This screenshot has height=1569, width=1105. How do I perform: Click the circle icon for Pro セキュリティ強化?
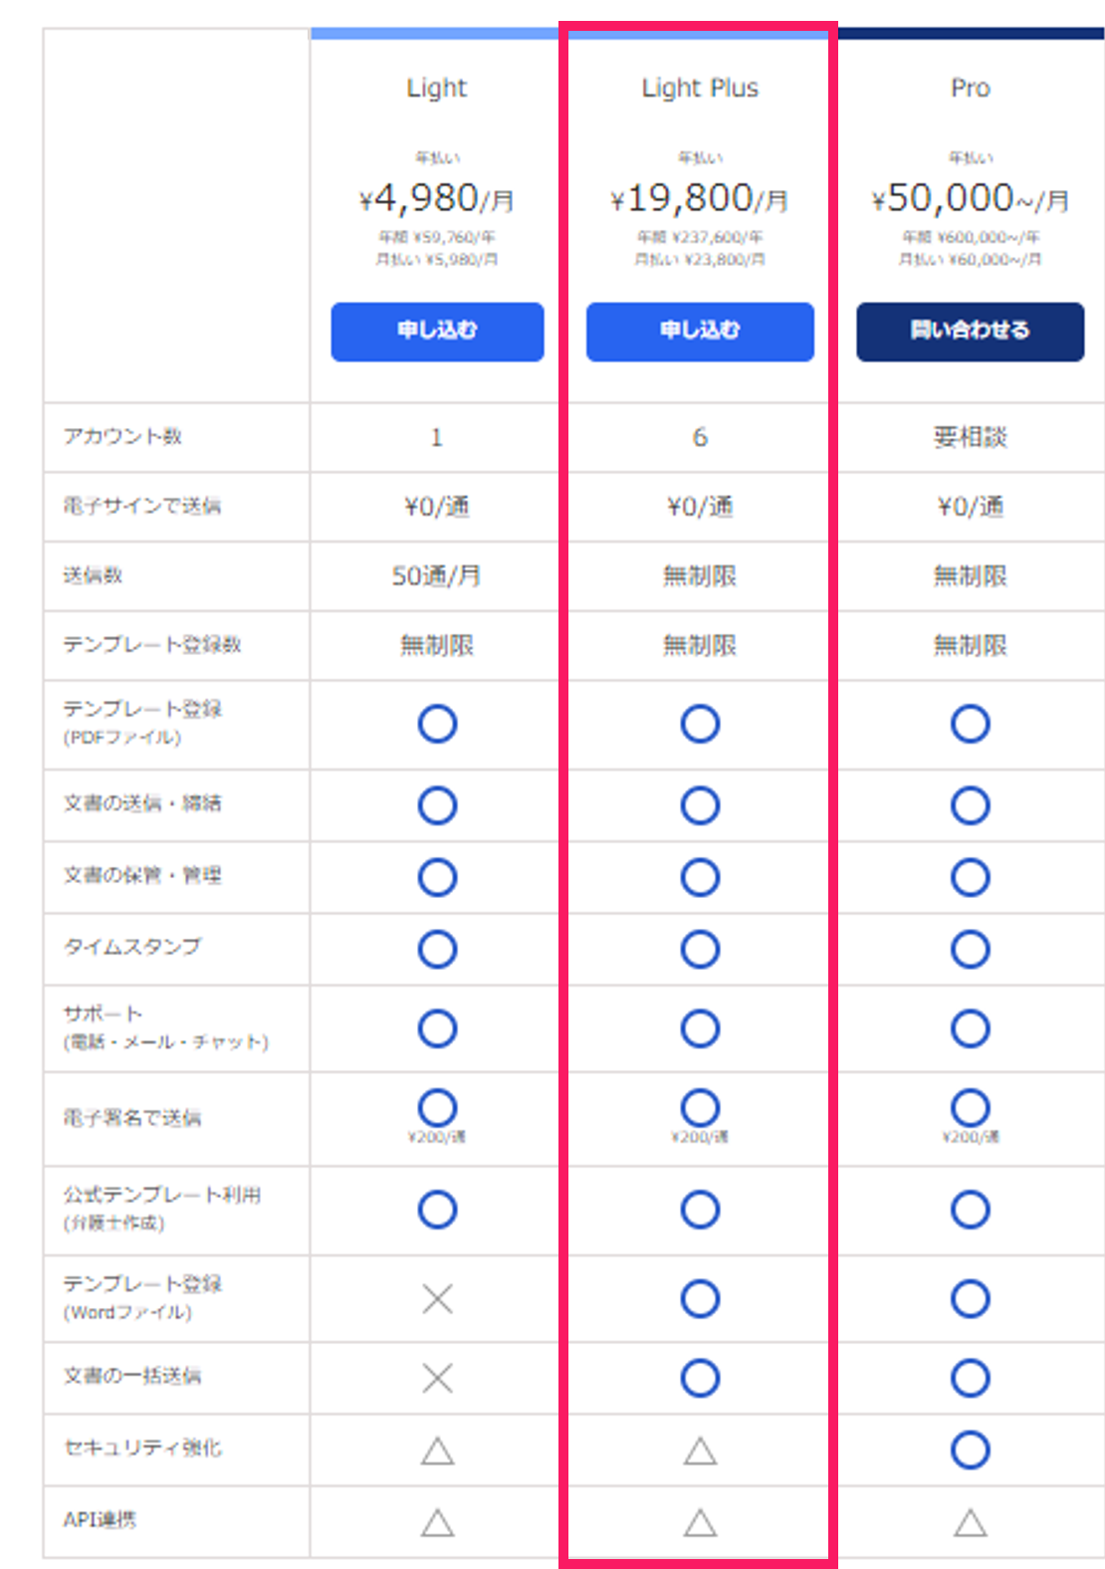pos(971,1450)
